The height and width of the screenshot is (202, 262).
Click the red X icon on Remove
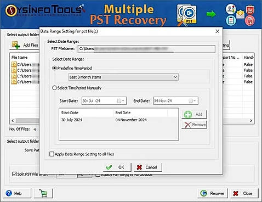(x=187, y=125)
